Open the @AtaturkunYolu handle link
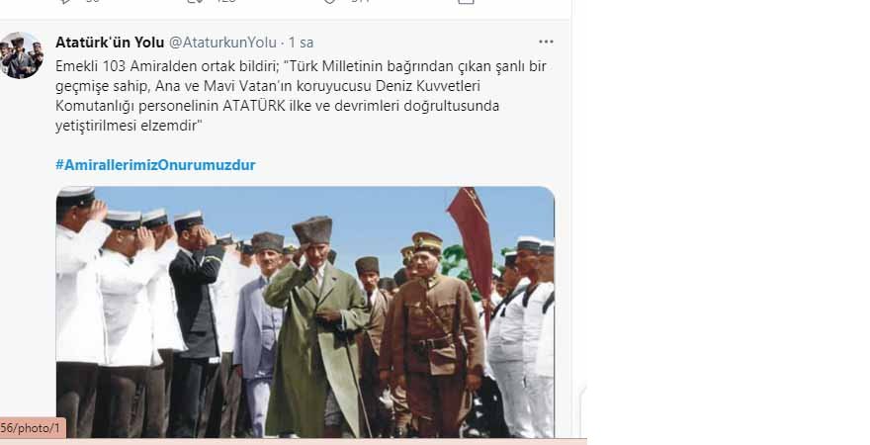The image size is (870, 445). [222, 43]
